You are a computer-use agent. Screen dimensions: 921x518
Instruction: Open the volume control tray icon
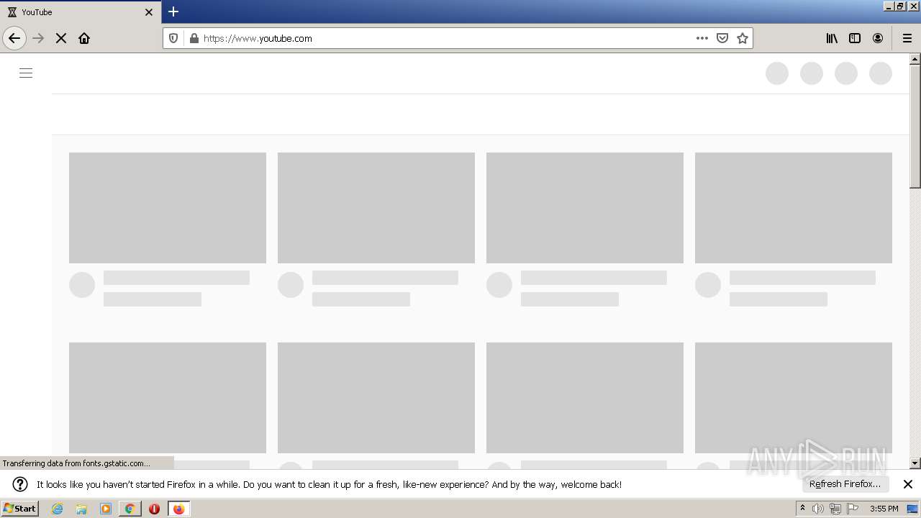(x=818, y=509)
